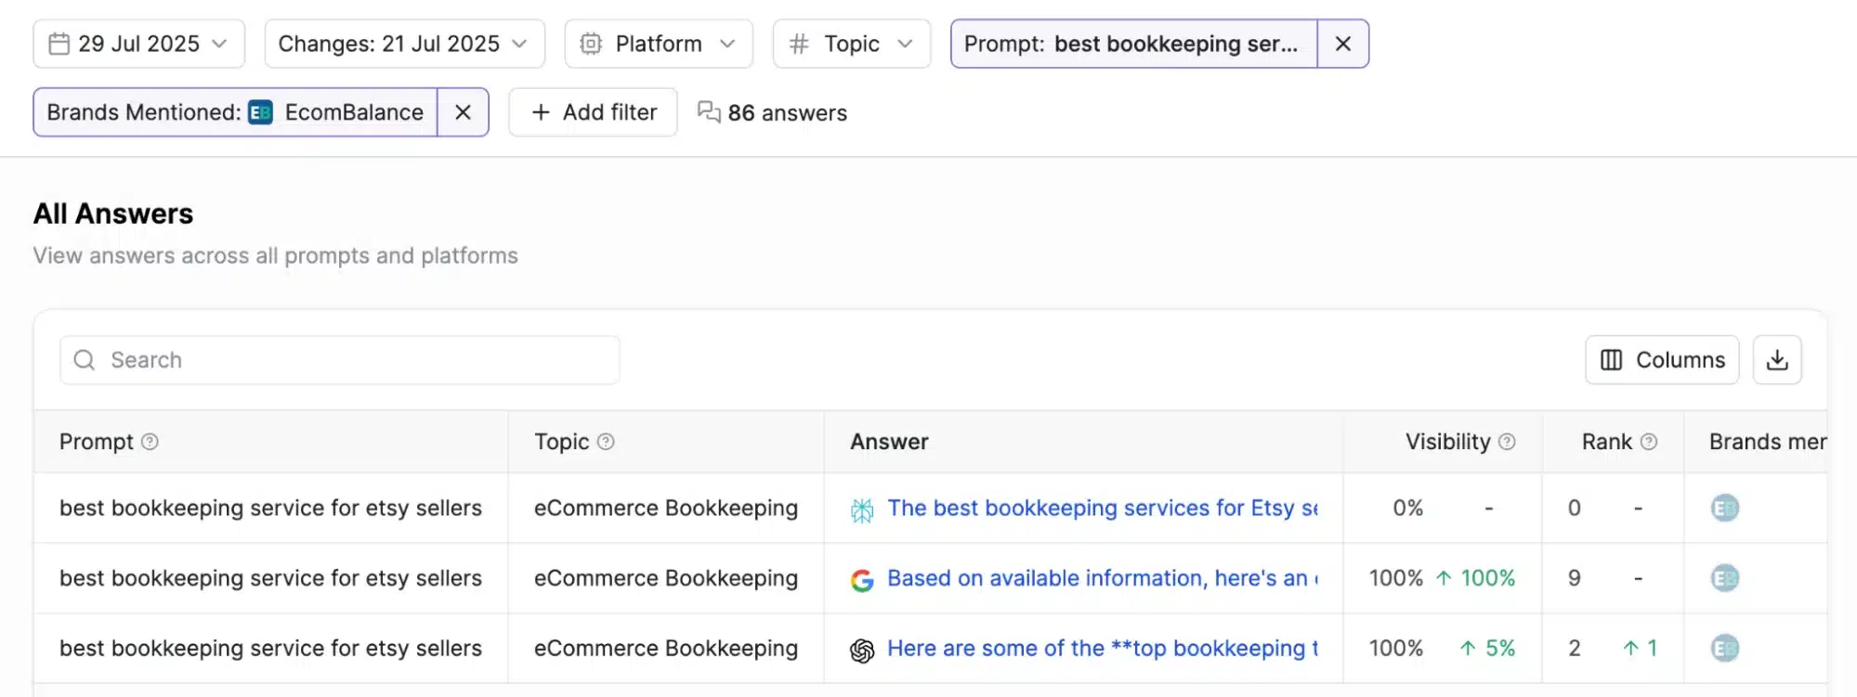Screen dimensions: 1857x697
Task: Click the EcomBalance brand avatar in 0% visibility row
Action: point(1725,508)
